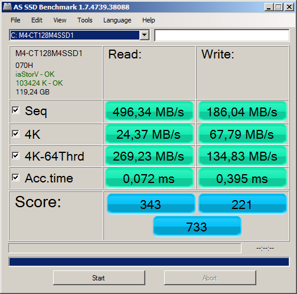Toggle the 4K test checkbox
Screen dimensions: 297x294
click(15, 133)
